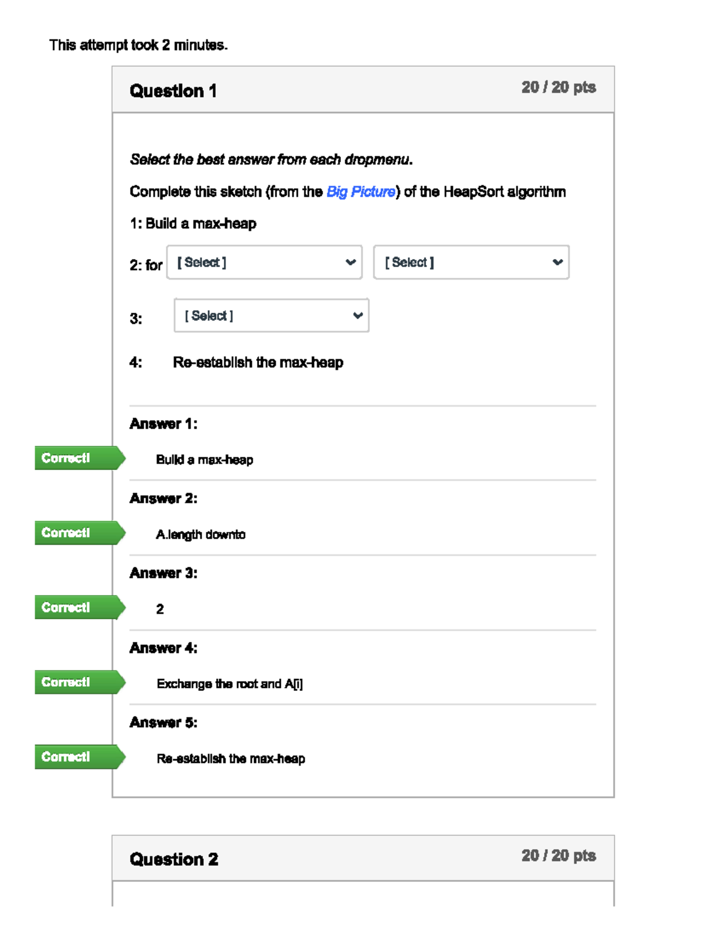The image size is (724, 938).
Task: Open the Big Picture link
Action: pyautogui.click(x=361, y=192)
